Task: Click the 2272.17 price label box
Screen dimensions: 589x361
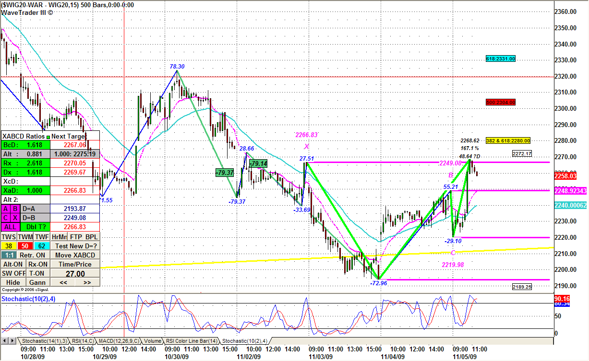Action: tap(522, 153)
